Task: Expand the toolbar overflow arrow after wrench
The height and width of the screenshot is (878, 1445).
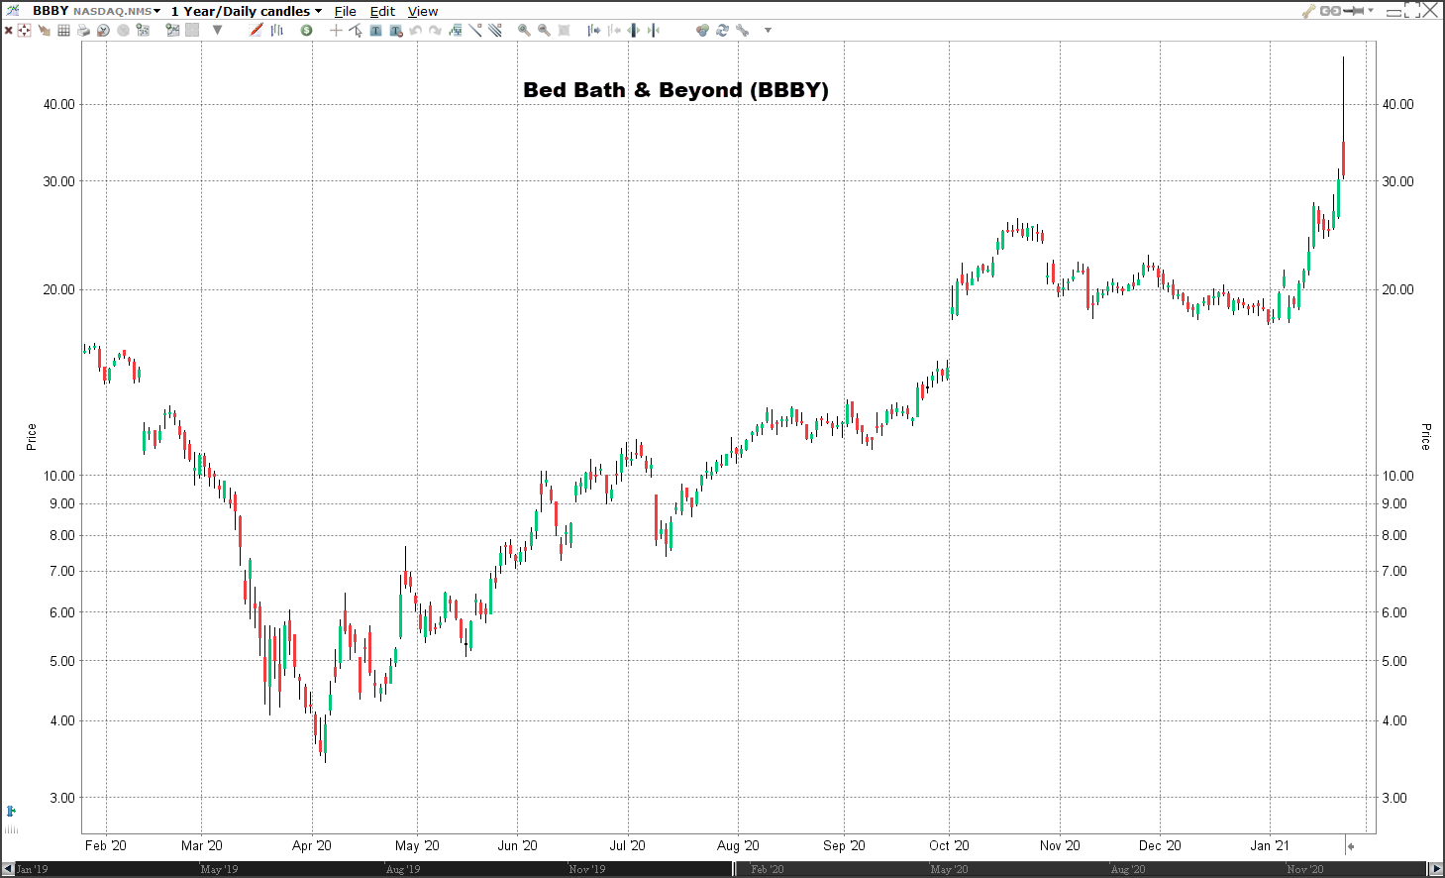Action: tap(768, 30)
